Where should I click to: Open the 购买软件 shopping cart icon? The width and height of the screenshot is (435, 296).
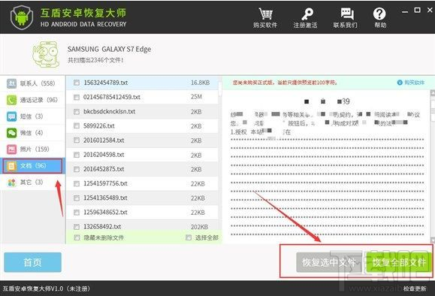tap(265, 14)
